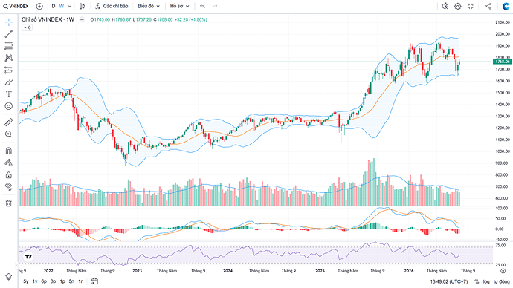Screen dimensions: 513x288
Task: Collapse the indicator legend showing 6
Action: pos(27,27)
